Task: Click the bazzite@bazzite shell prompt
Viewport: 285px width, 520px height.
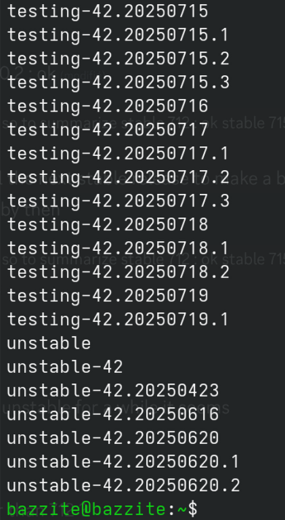Action: (x=86, y=509)
